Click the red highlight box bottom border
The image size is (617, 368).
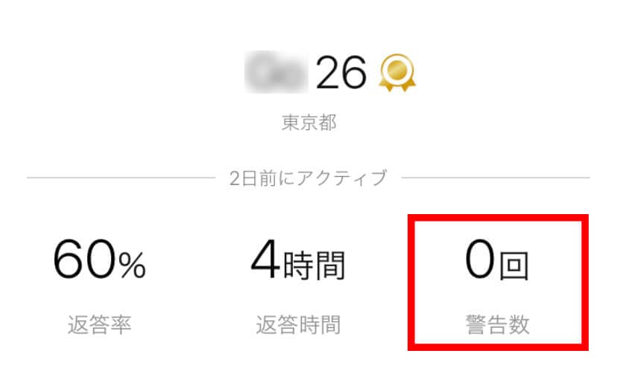pos(499,349)
